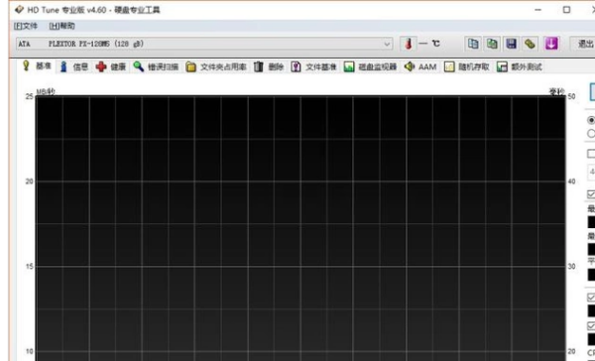Click the copy text to clipboard icon
Screen dimensions: 595x361
[473, 44]
